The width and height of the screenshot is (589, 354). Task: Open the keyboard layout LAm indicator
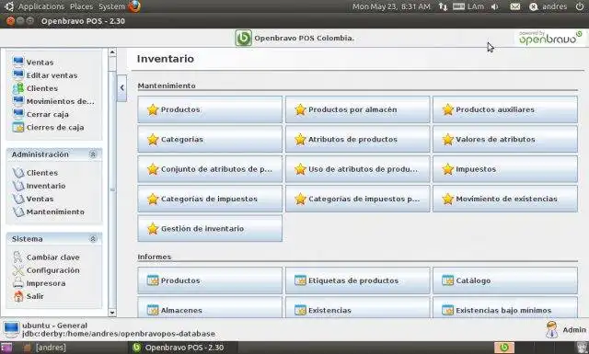pyautogui.click(x=468, y=6)
